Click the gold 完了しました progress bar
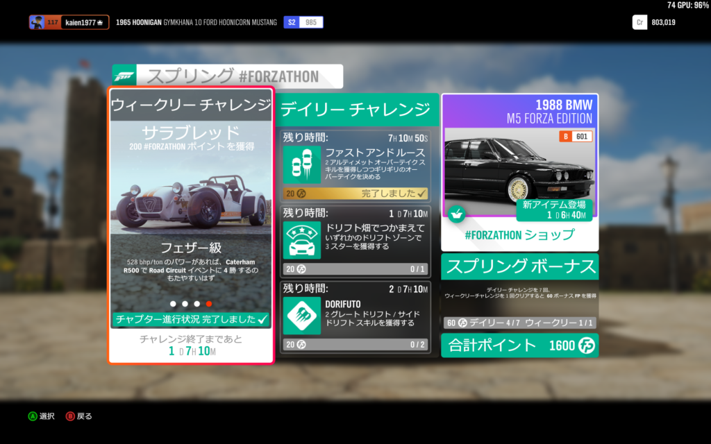Viewport: 711px width, 444px height. coord(355,193)
